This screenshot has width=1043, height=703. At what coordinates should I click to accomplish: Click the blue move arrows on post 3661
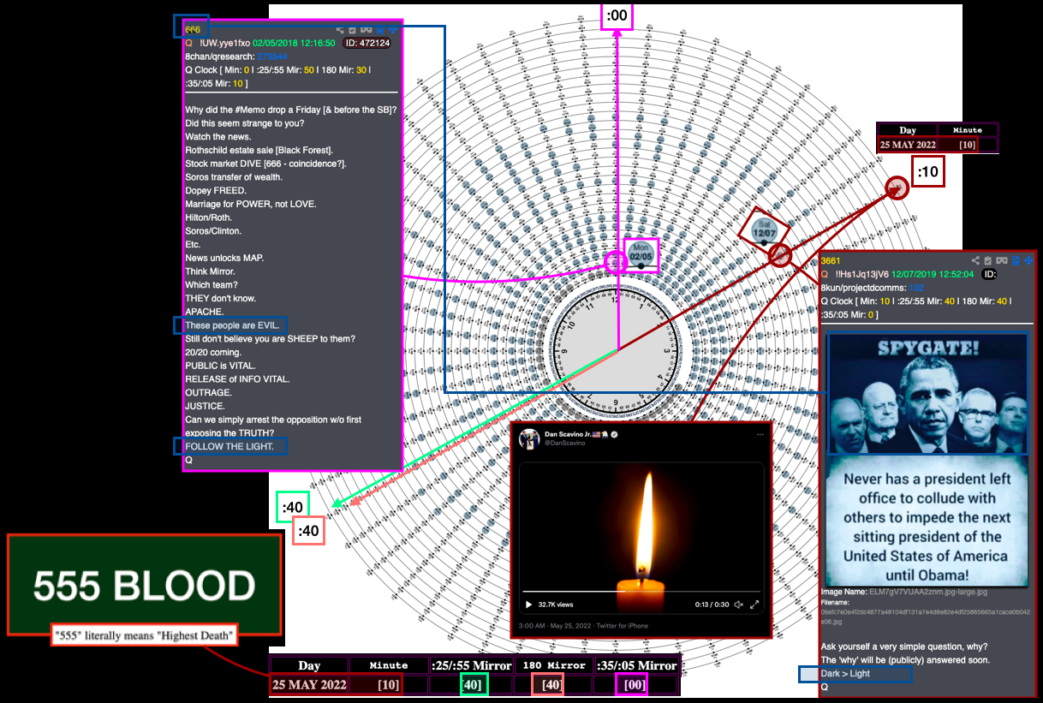pos(1028,260)
